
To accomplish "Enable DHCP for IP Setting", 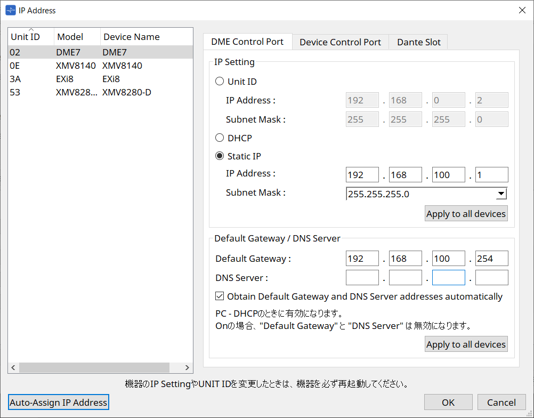I will 219,138.
